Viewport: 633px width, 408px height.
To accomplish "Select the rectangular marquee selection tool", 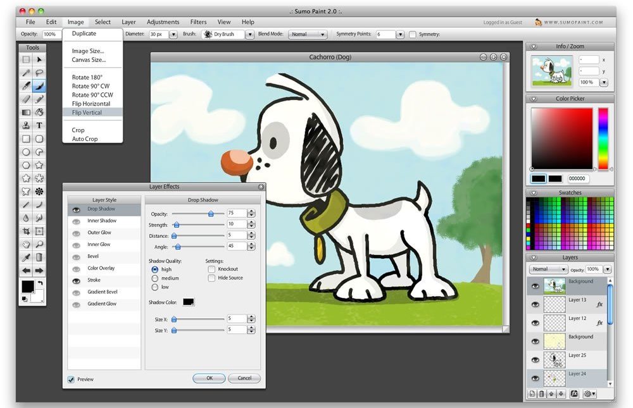I will (26, 59).
